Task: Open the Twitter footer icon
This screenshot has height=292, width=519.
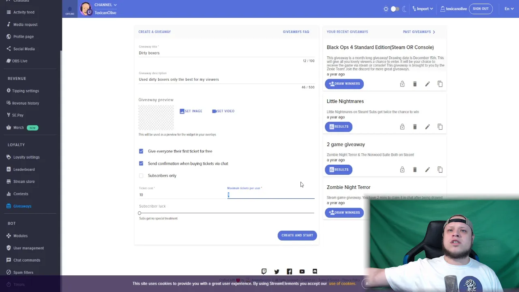Action: click(x=277, y=272)
